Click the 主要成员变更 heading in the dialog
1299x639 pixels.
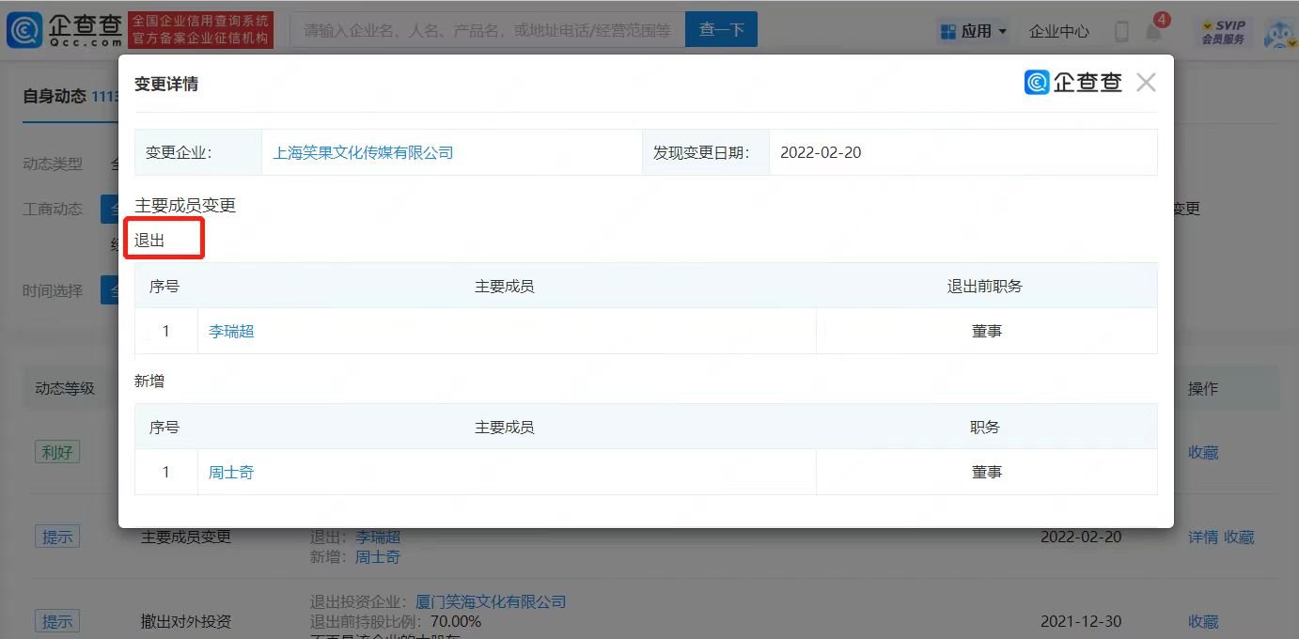(x=185, y=205)
